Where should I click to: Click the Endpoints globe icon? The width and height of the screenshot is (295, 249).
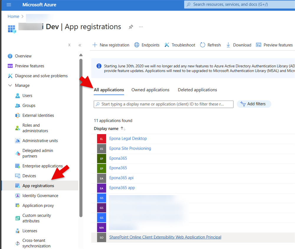pos(137,45)
